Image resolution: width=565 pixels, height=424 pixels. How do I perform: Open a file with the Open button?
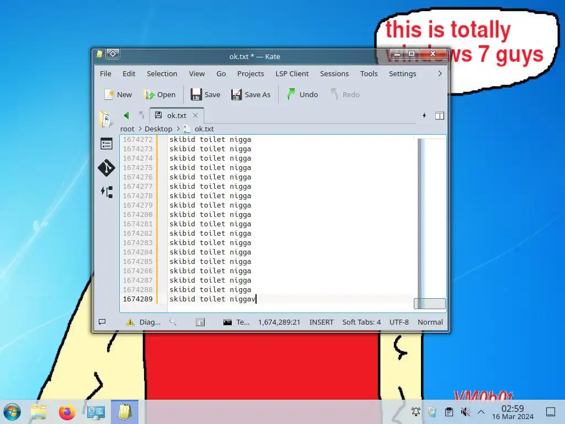(x=159, y=94)
